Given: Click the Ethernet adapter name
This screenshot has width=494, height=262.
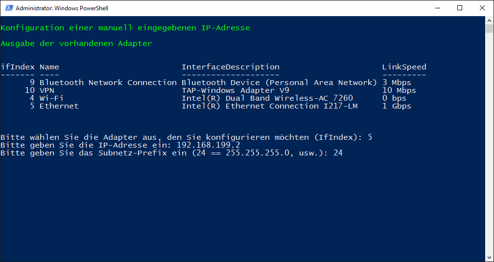Looking at the screenshot, I should (x=59, y=106).
